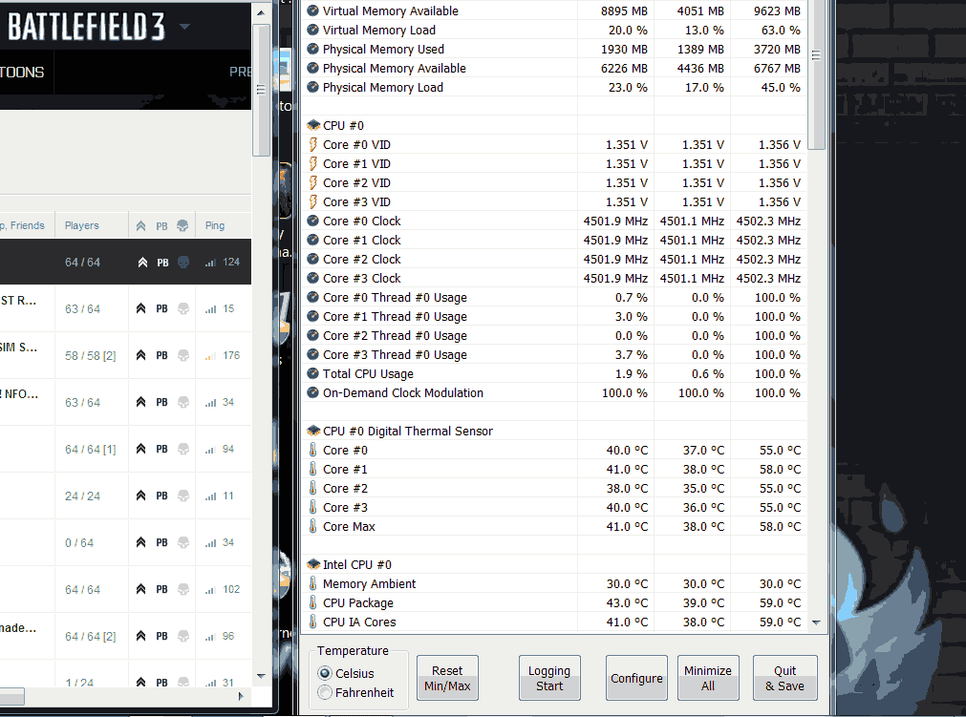Select the Fahrenheit temperature radio button
The width and height of the screenshot is (966, 717).
[325, 692]
